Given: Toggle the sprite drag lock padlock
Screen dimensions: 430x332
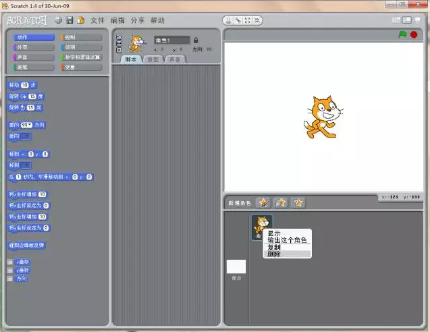Looking at the screenshot, I should point(196,40).
